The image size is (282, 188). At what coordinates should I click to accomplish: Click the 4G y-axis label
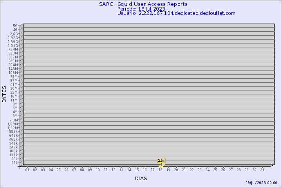click(x=15, y=30)
